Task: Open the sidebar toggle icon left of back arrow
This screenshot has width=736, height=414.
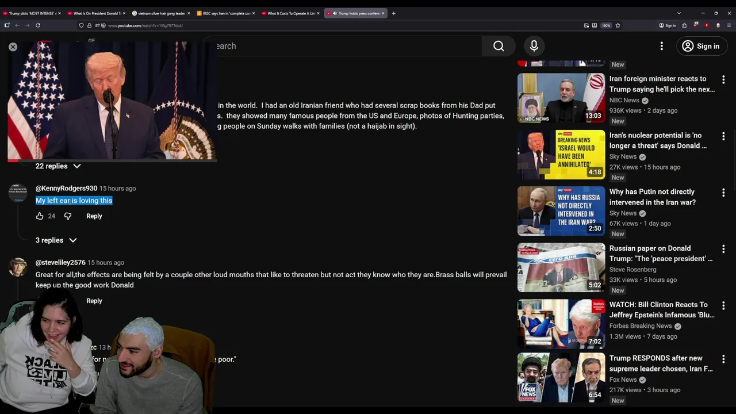Action: click(7, 25)
